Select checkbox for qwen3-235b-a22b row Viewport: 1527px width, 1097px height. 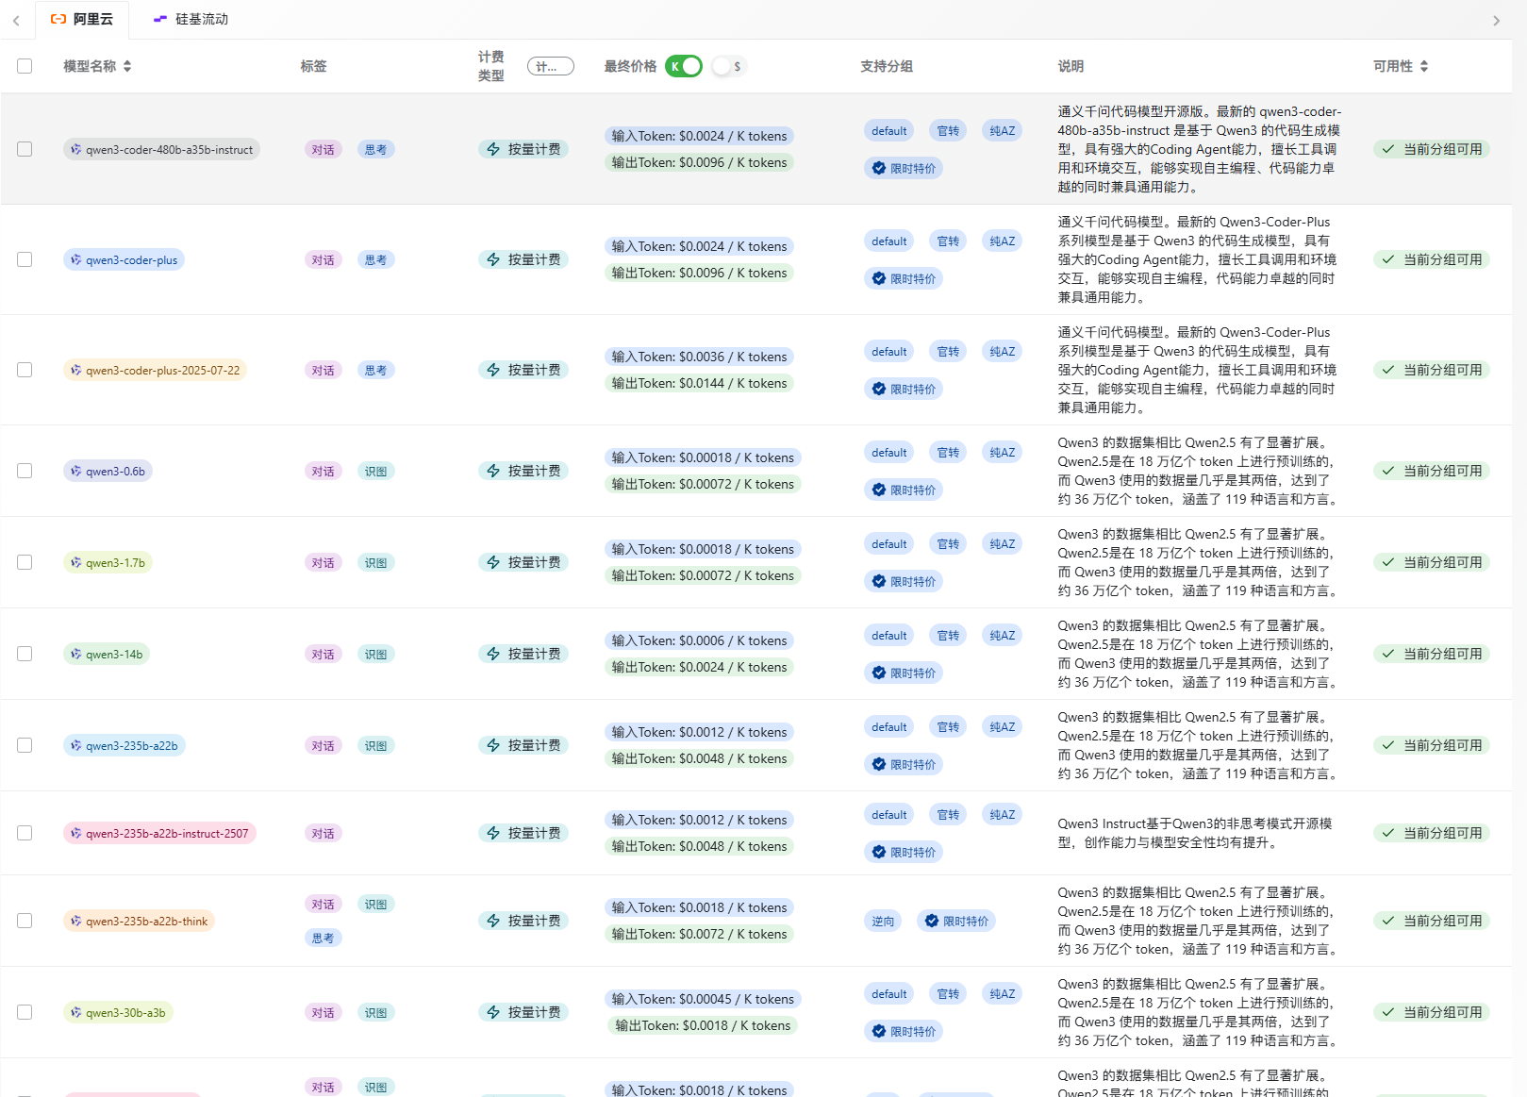25,745
